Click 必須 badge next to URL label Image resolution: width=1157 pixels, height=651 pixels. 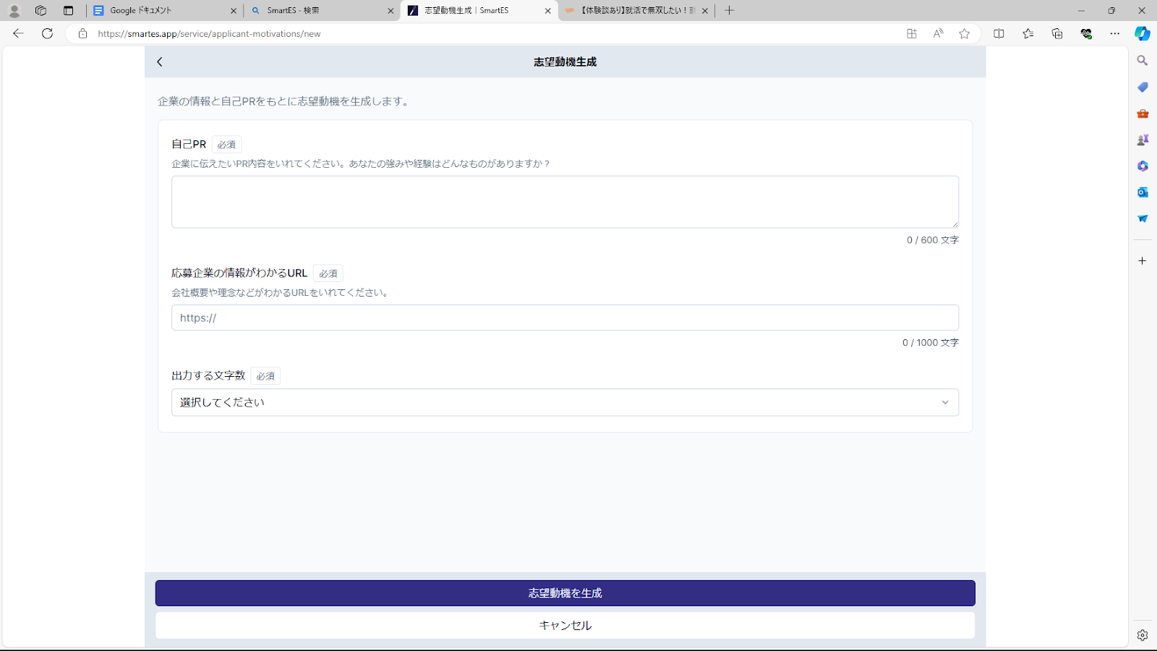(328, 273)
